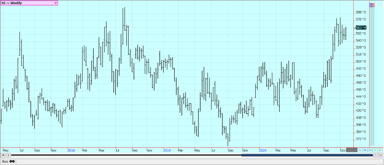Select the Bars tab at bottom
This screenshot has height=165, width=384.
point(8,161)
